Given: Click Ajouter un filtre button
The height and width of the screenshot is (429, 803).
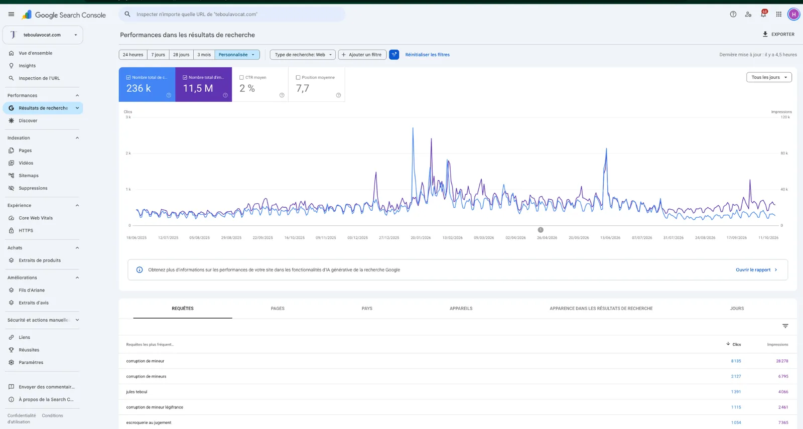Looking at the screenshot, I should pos(362,55).
